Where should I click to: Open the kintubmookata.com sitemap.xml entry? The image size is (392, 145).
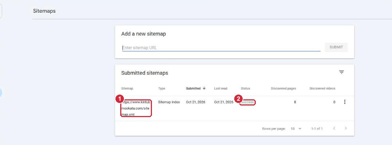[x=136, y=108]
